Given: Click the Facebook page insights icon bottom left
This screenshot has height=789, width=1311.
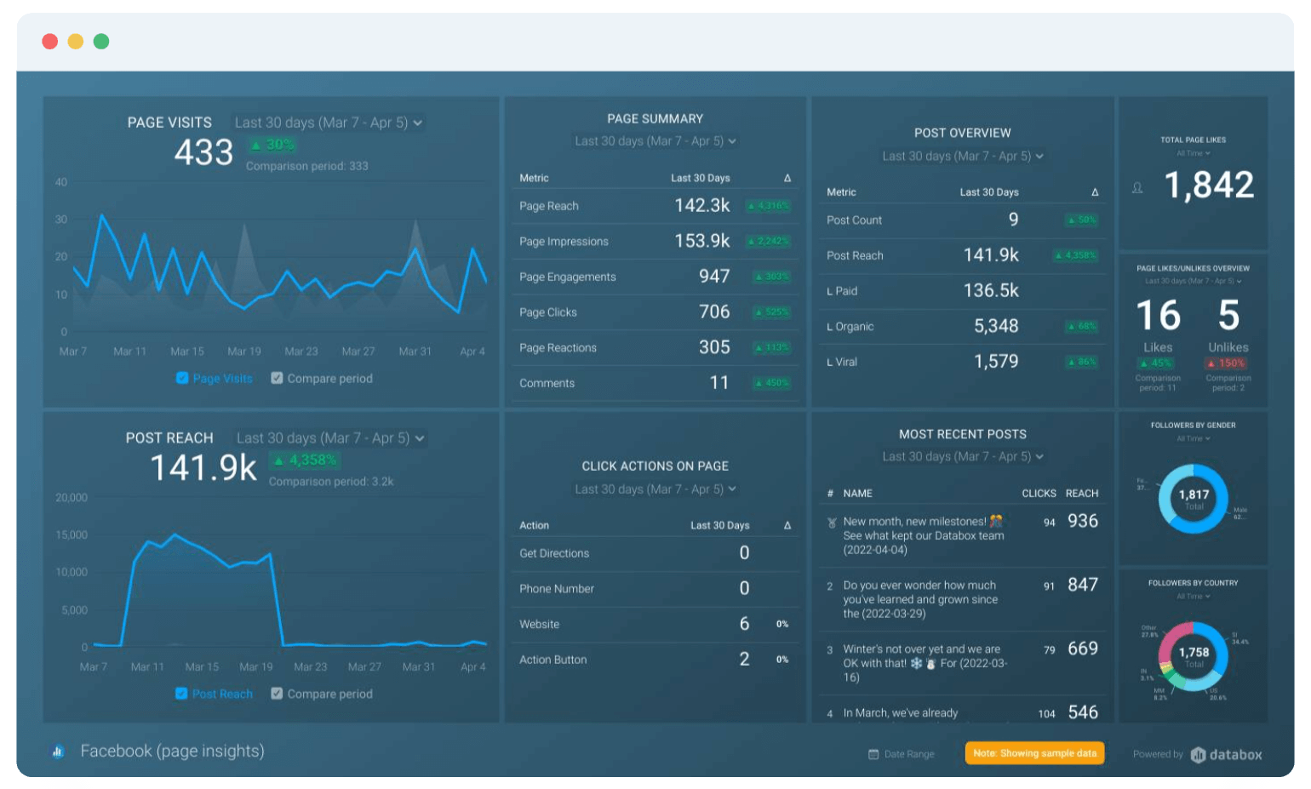Looking at the screenshot, I should (57, 751).
